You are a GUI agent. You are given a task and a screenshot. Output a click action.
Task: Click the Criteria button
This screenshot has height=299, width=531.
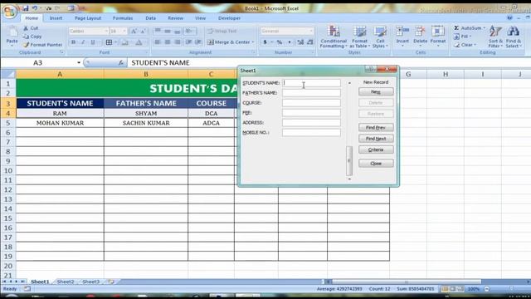click(x=376, y=149)
